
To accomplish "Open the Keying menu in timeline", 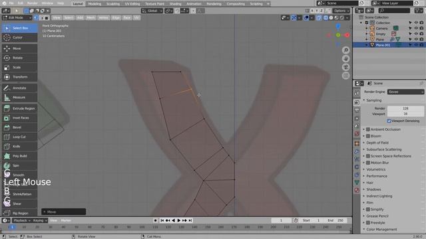I will (39, 220).
